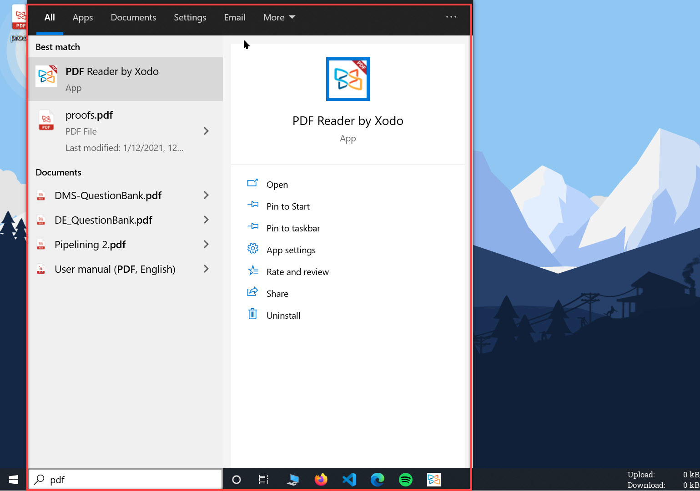
Task: Launch Microsoft Edge from the taskbar
Action: point(378,480)
